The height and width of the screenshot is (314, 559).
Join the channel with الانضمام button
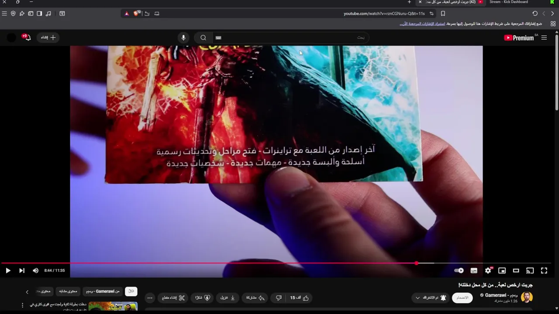coord(462,298)
